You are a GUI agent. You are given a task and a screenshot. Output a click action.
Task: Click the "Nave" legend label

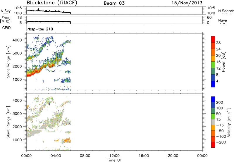(223, 20)
